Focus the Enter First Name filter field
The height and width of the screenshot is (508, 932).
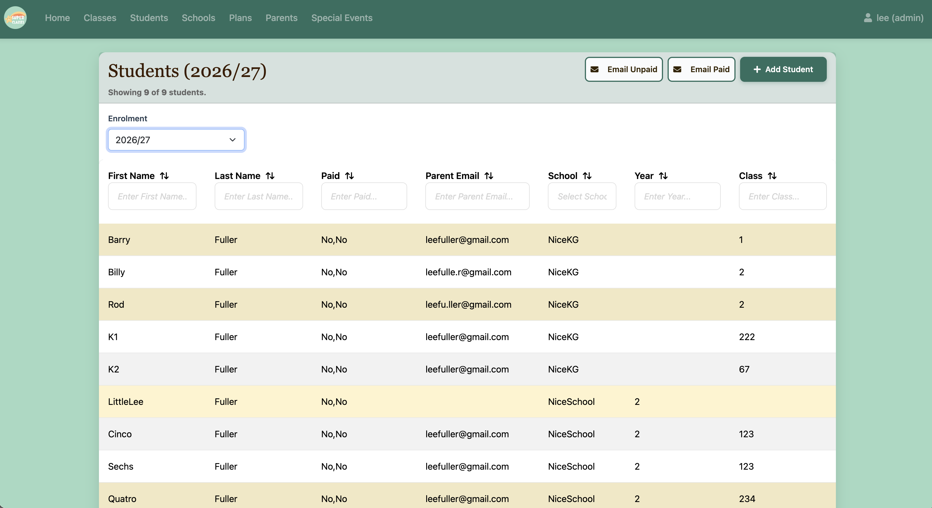pos(152,196)
